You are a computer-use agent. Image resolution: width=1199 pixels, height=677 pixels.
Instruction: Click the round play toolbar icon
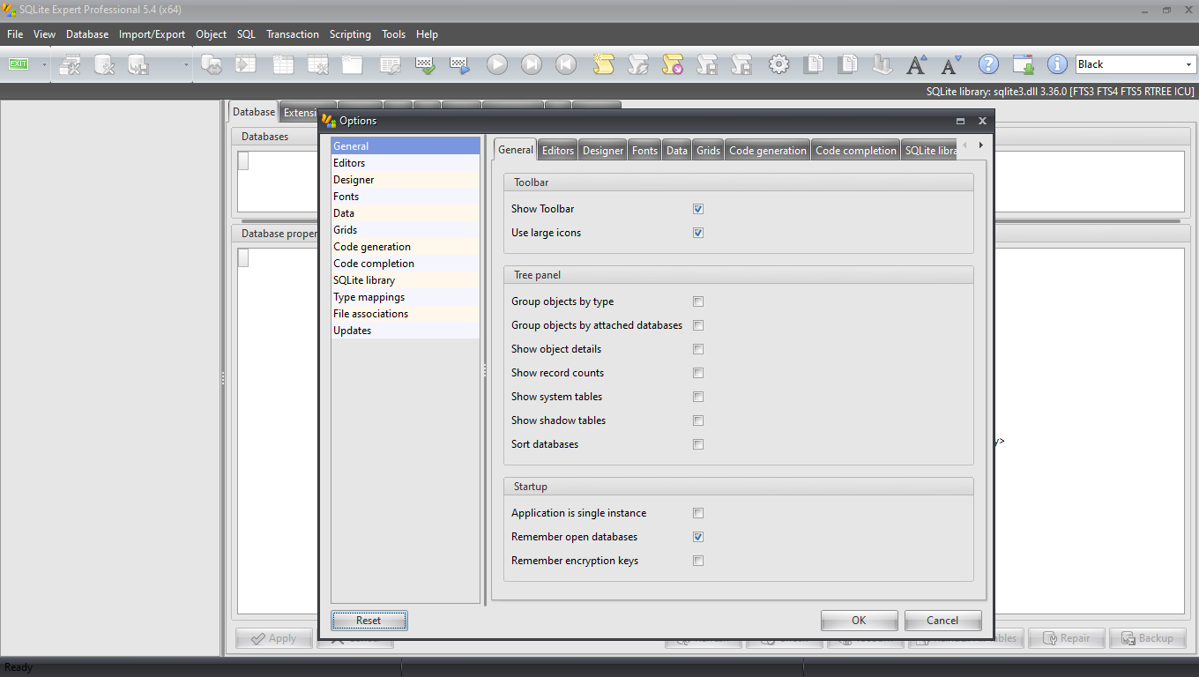(497, 64)
